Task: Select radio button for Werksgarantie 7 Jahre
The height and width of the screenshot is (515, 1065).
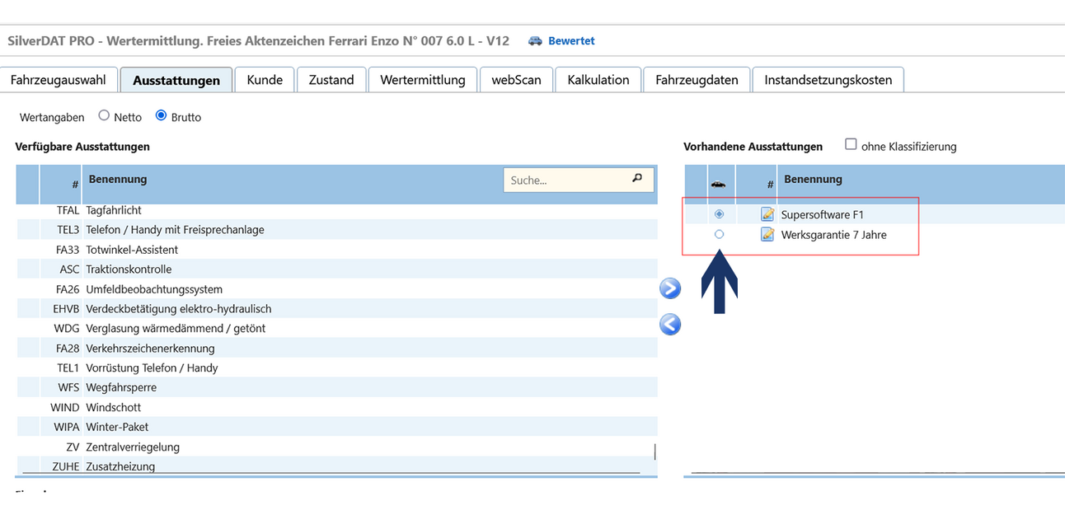Action: pyautogui.click(x=719, y=235)
